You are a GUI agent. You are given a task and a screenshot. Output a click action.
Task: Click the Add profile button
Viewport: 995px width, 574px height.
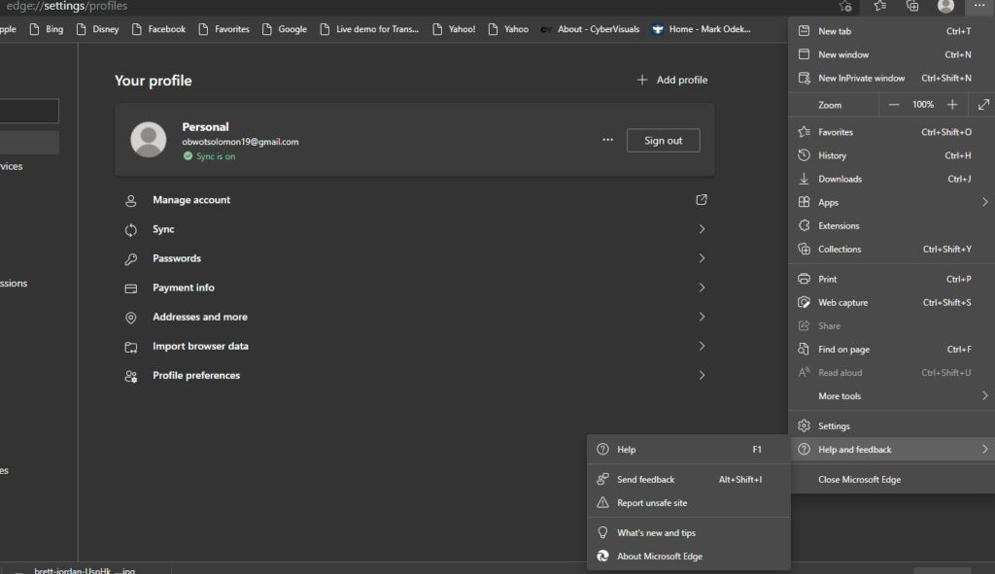(x=672, y=80)
